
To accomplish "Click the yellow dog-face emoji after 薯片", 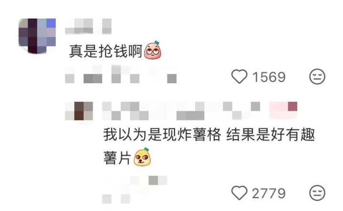I will [143, 157].
